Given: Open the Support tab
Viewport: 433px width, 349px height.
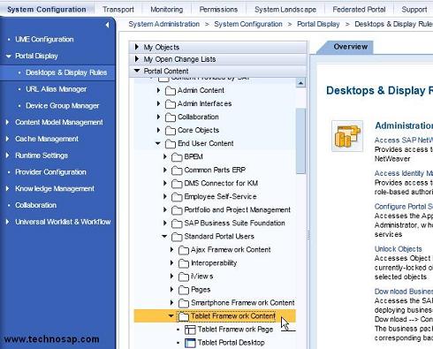Looking at the screenshot, I should coord(414,10).
